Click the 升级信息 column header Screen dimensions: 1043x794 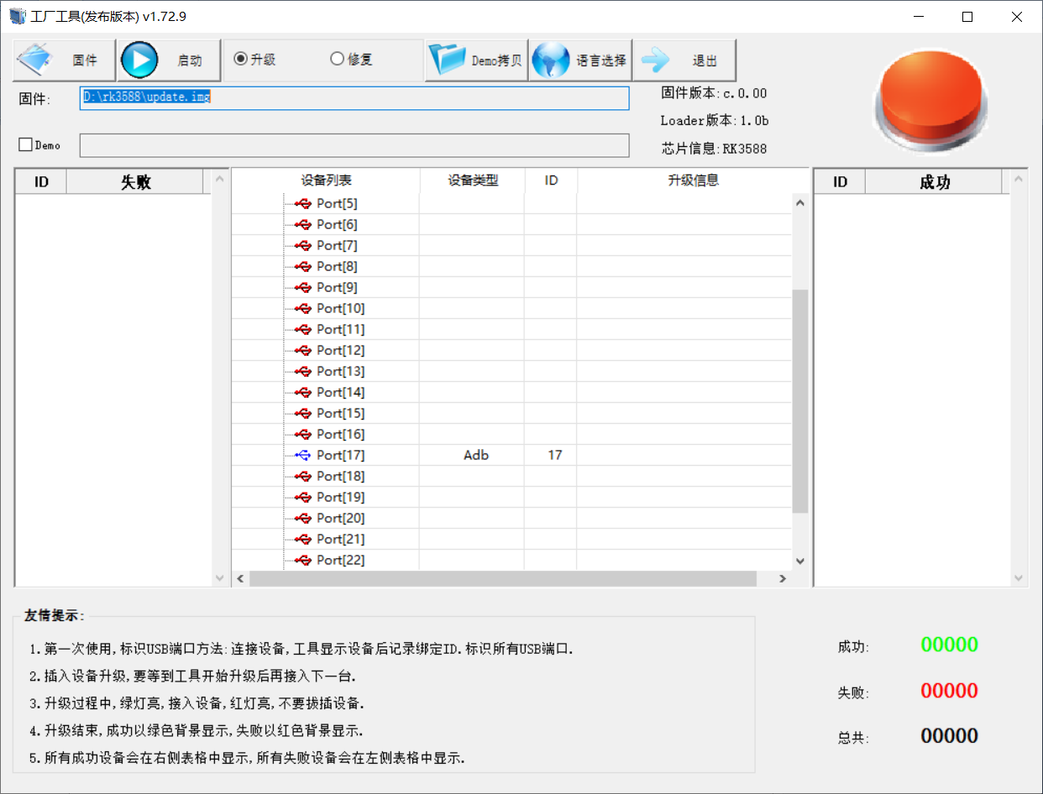click(693, 180)
